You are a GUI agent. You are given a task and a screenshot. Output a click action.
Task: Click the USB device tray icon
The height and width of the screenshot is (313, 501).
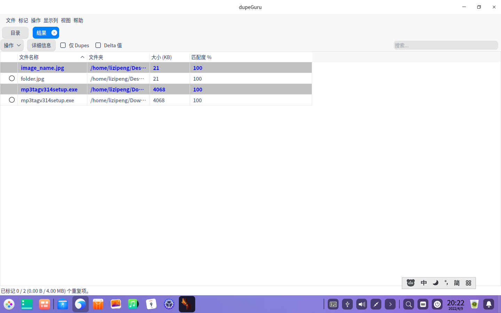click(348, 304)
